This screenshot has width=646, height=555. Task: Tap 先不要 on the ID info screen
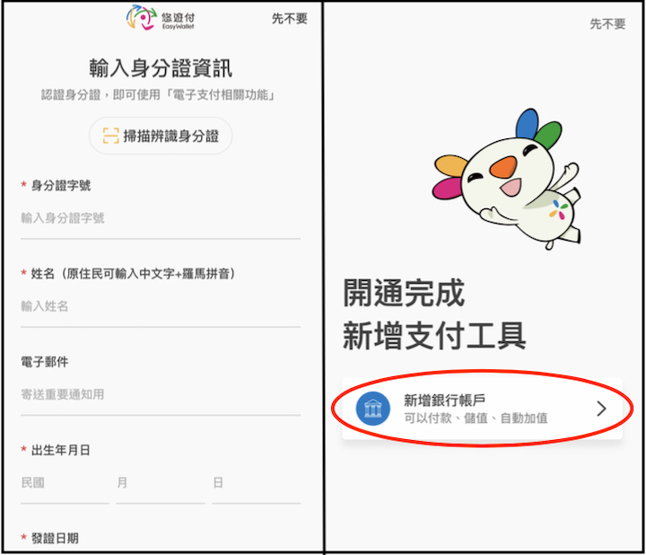(290, 19)
